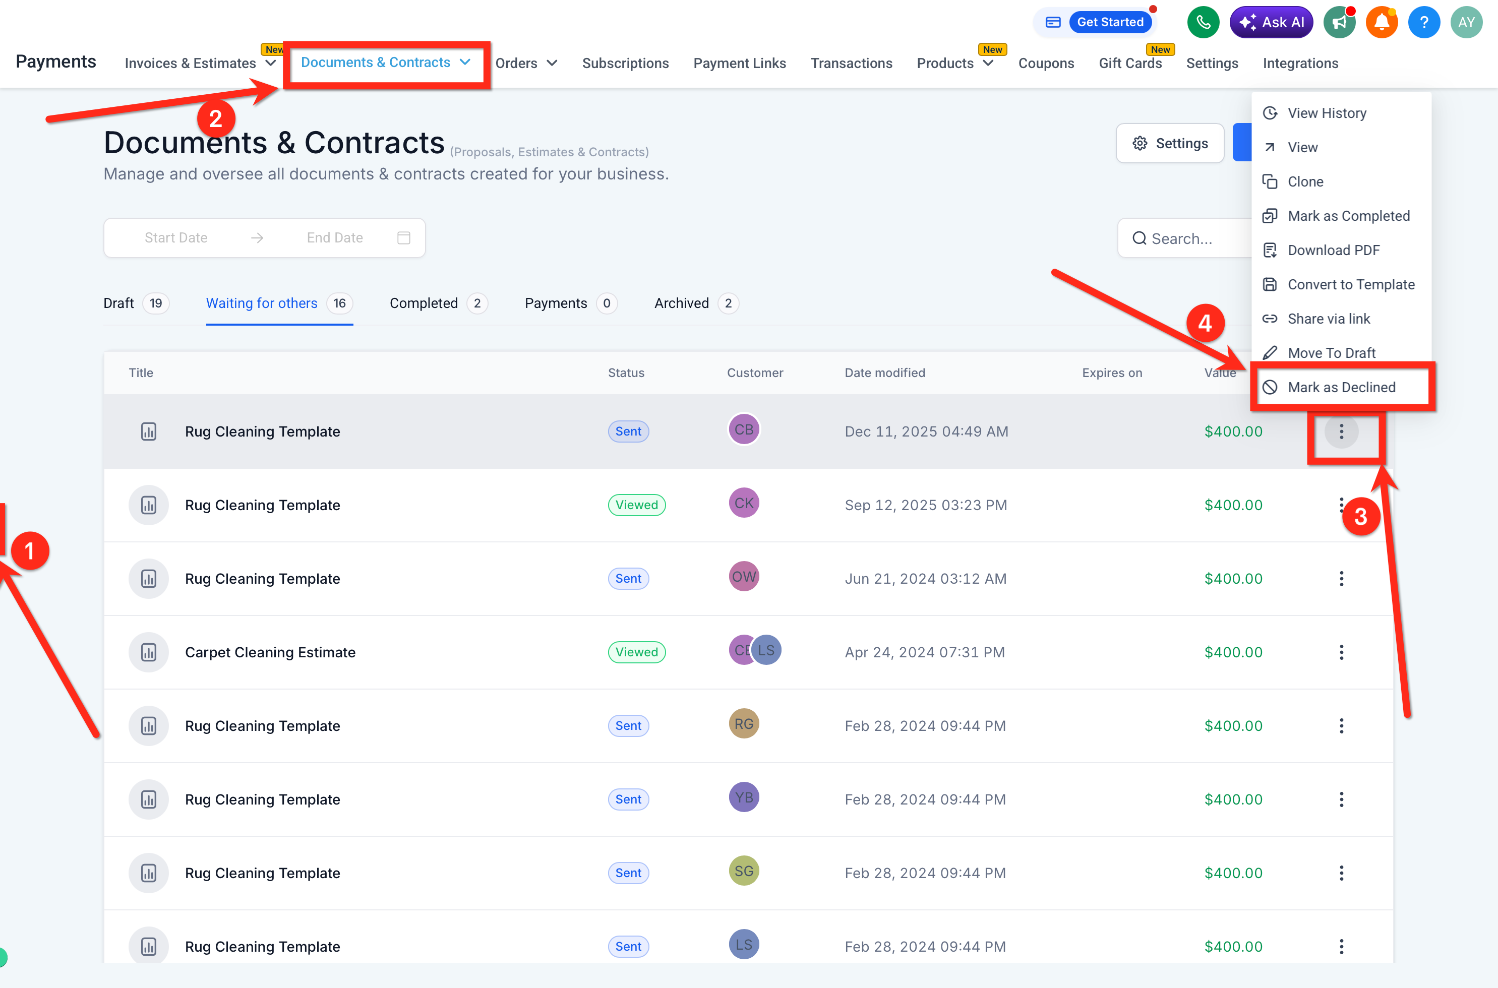Screen dimensions: 1498x988
Task: Click the Settings button with gear
Action: click(1170, 143)
